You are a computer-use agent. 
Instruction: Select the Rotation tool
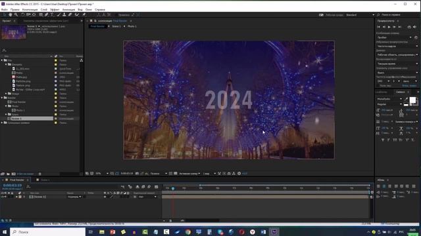click(22, 14)
